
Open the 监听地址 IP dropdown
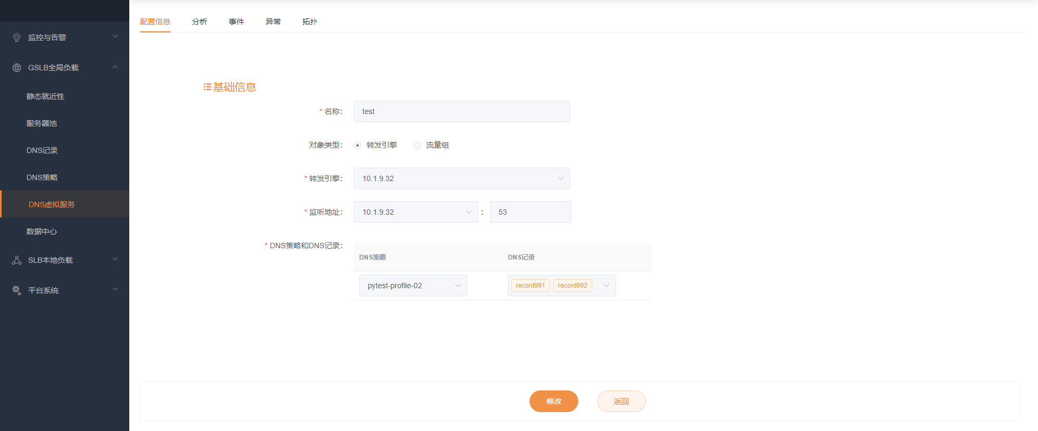(416, 212)
